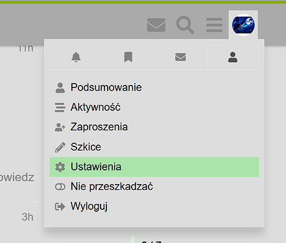This screenshot has height=243, width=286.
Task: Go to Zaproszenia in the menu
Action: (154, 127)
